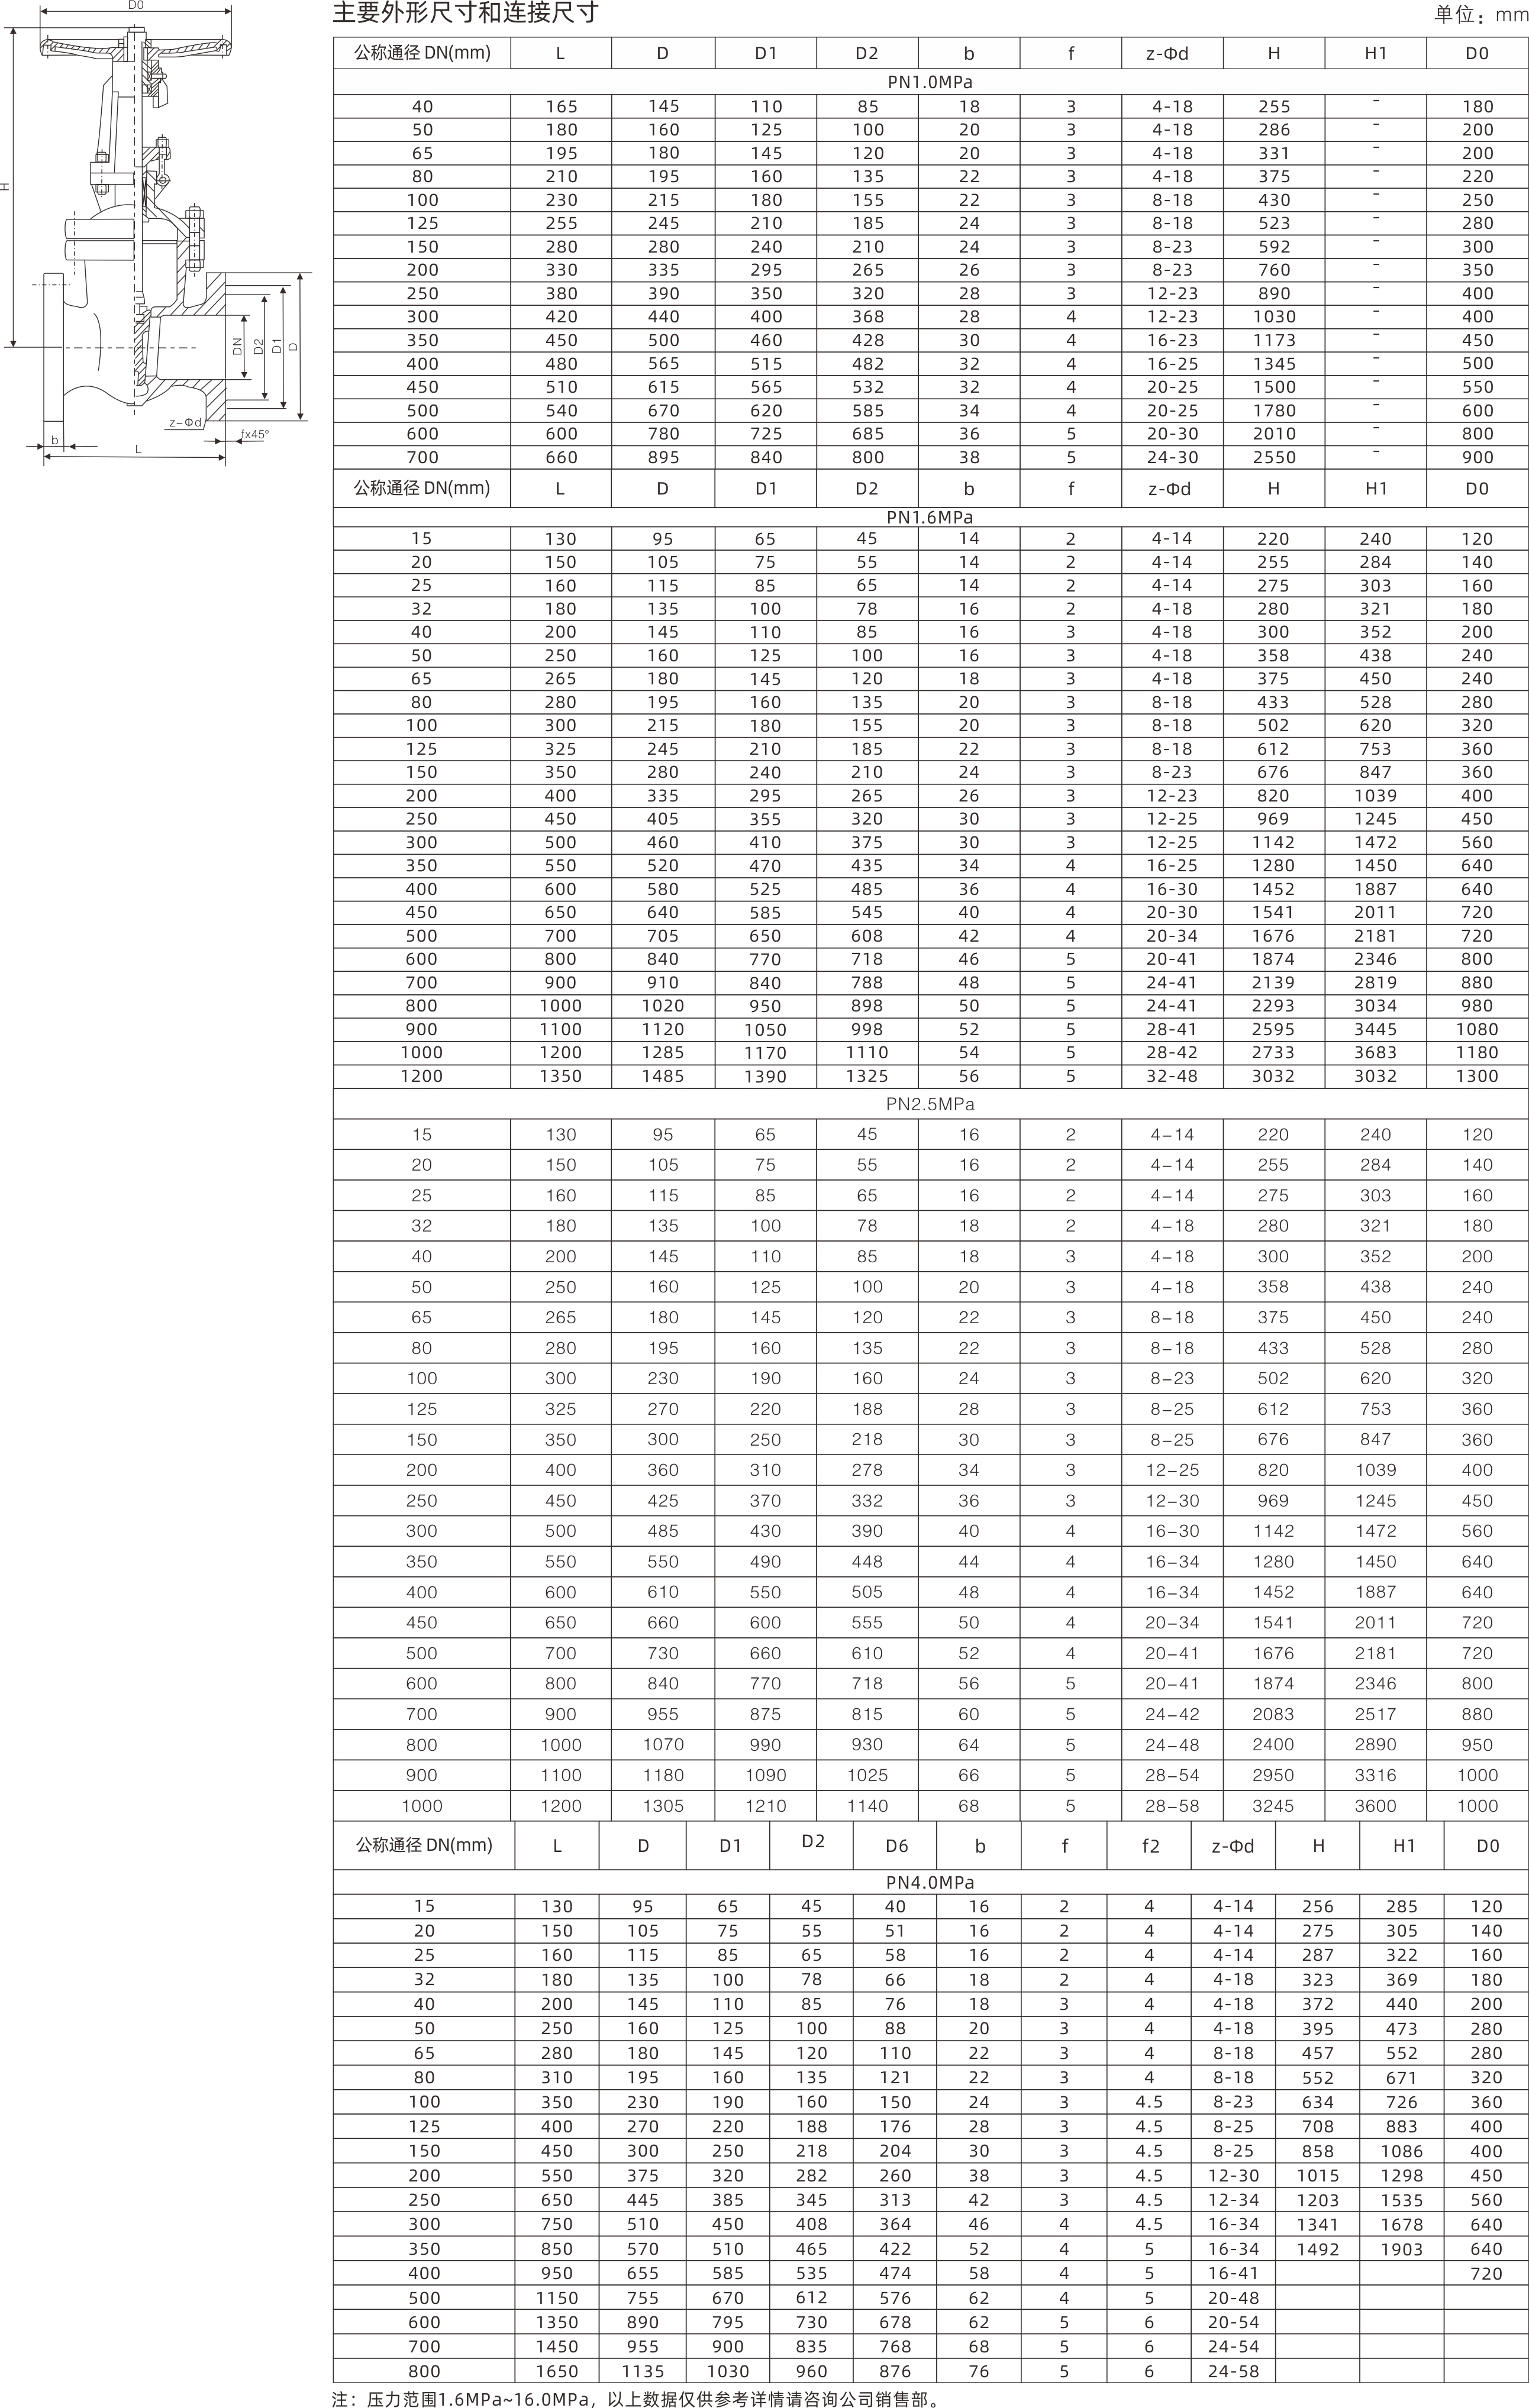Select bolt spec 28-42 in PN1.6MPa
The width and height of the screenshot is (1529, 2408).
click(x=1172, y=1052)
